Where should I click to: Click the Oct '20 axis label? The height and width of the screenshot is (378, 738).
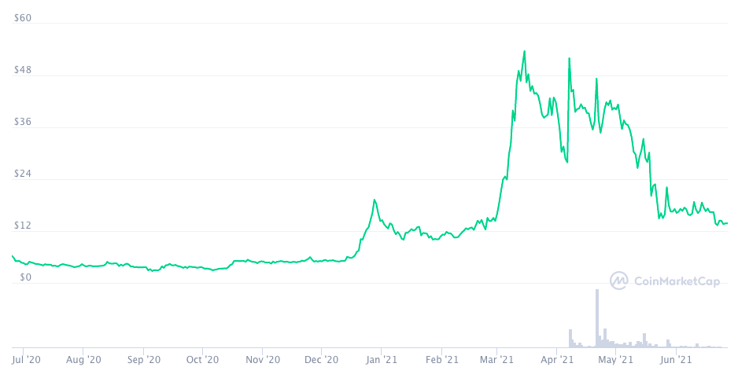pyautogui.click(x=202, y=360)
